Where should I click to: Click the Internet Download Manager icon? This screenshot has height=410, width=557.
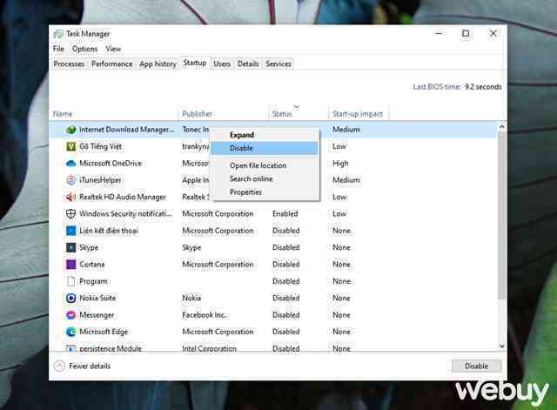[x=71, y=130]
